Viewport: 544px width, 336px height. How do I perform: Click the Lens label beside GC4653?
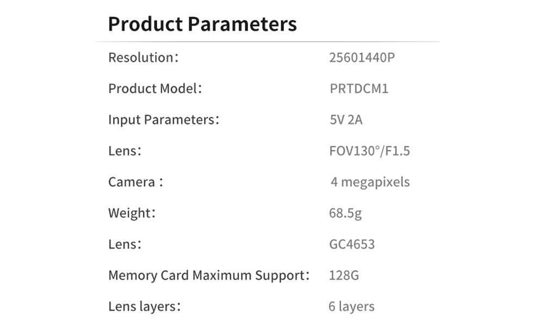pos(125,244)
